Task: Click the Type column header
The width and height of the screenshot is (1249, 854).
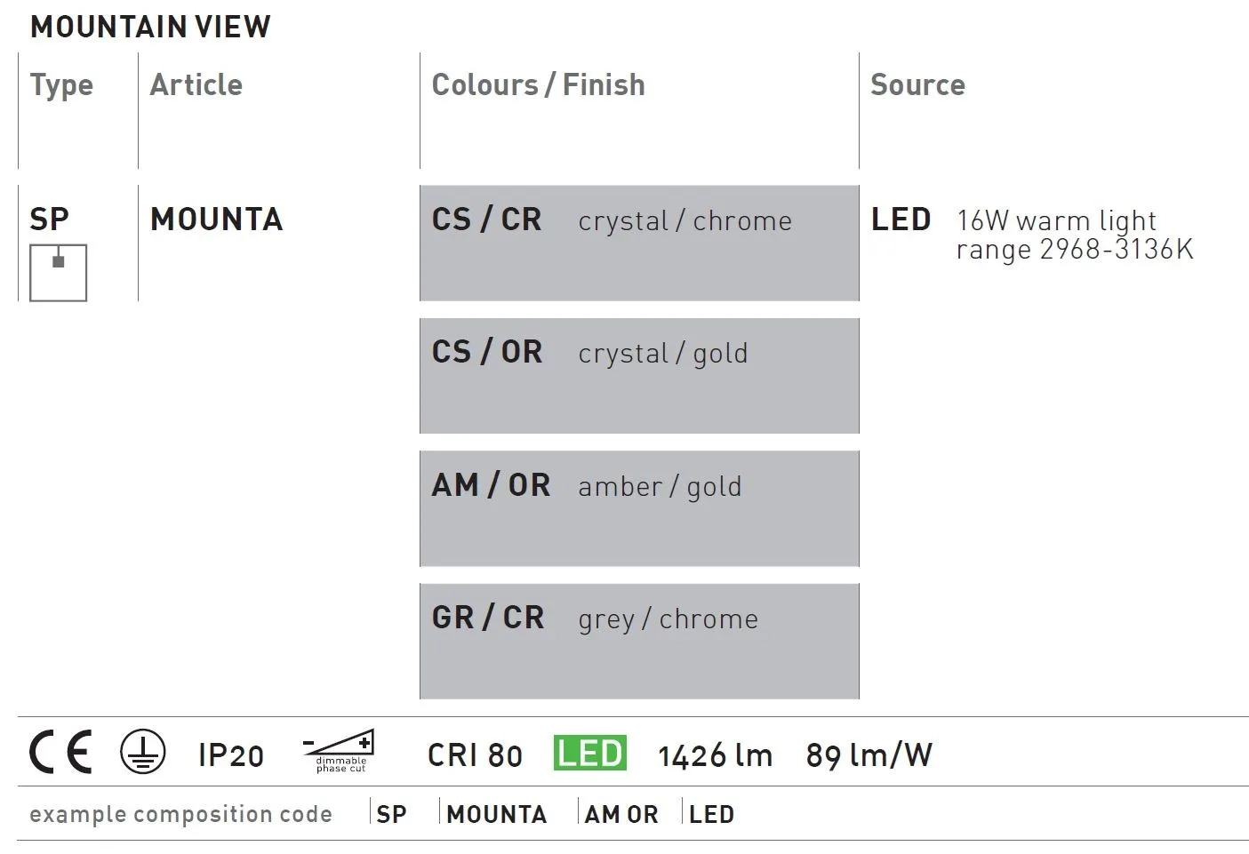Action: tap(61, 85)
